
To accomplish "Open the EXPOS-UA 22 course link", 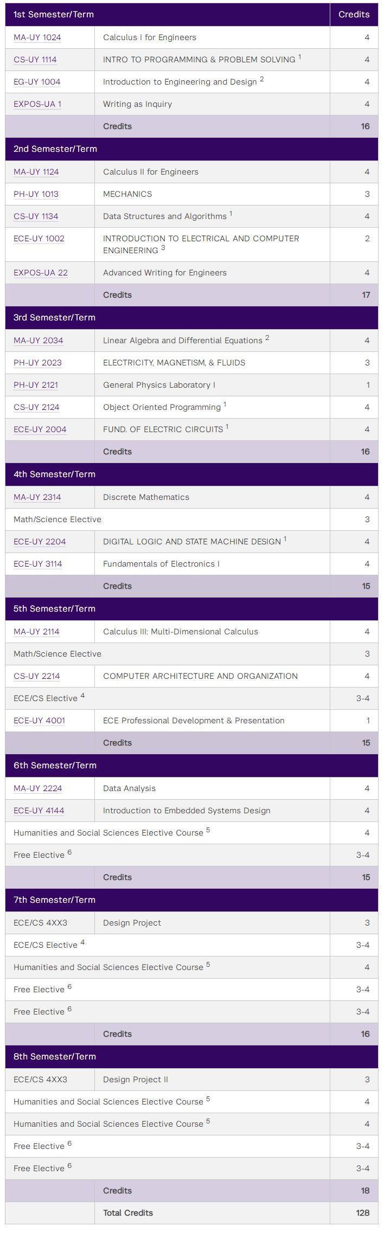I will pyautogui.click(x=41, y=273).
